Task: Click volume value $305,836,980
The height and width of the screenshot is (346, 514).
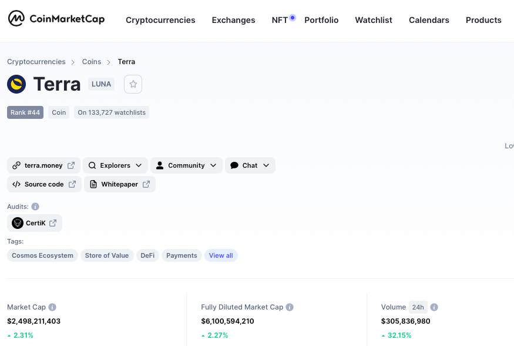Action: tap(405, 321)
